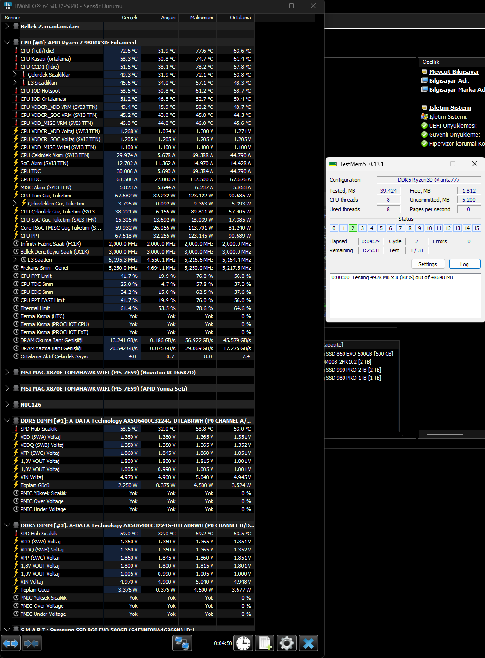Open Settings in TestMem5

click(428, 264)
